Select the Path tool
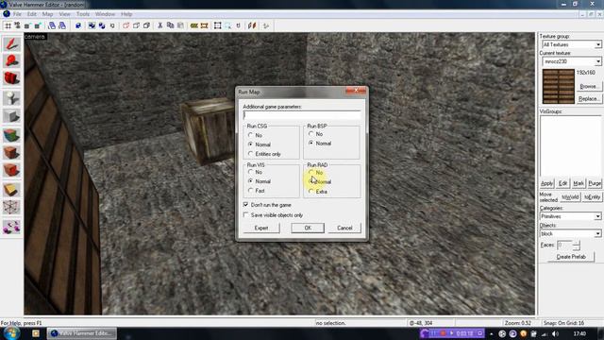Image resolution: width=604 pixels, height=340 pixels. (x=11, y=227)
